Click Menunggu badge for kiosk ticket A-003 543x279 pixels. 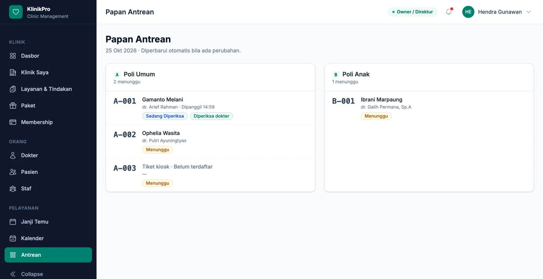pos(158,183)
